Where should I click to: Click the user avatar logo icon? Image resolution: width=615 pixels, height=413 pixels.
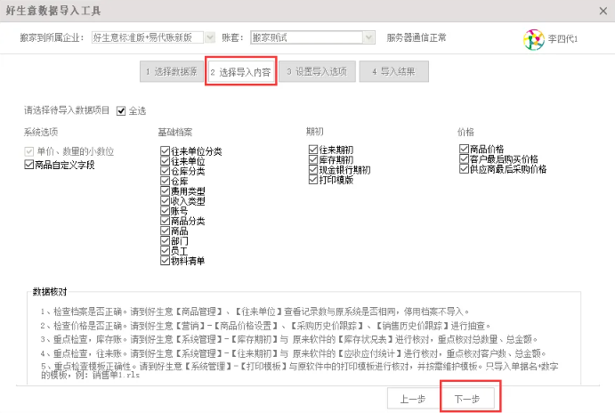[533, 39]
